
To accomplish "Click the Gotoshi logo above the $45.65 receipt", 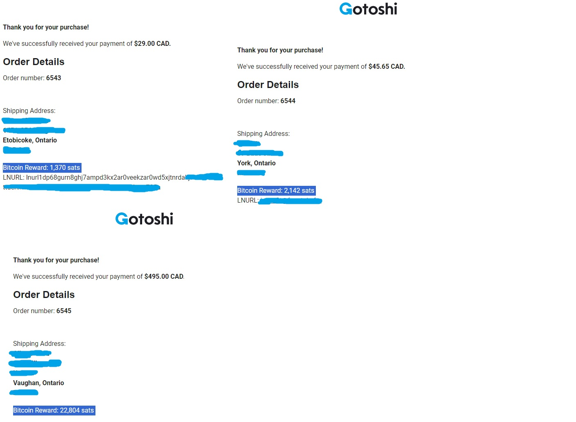I will tap(368, 9).
